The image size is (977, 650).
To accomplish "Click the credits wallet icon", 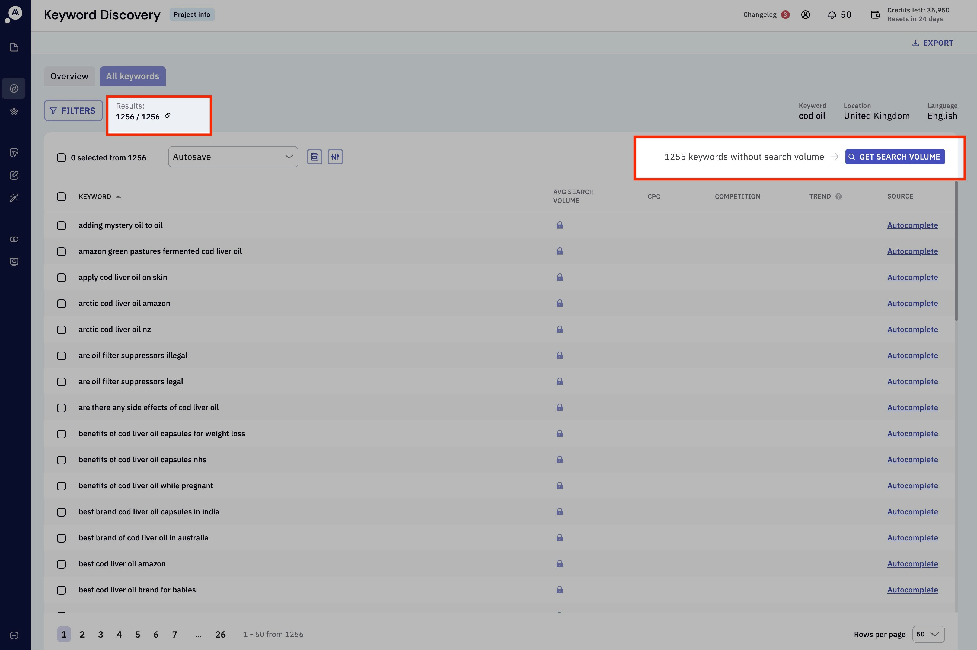I will (x=875, y=15).
